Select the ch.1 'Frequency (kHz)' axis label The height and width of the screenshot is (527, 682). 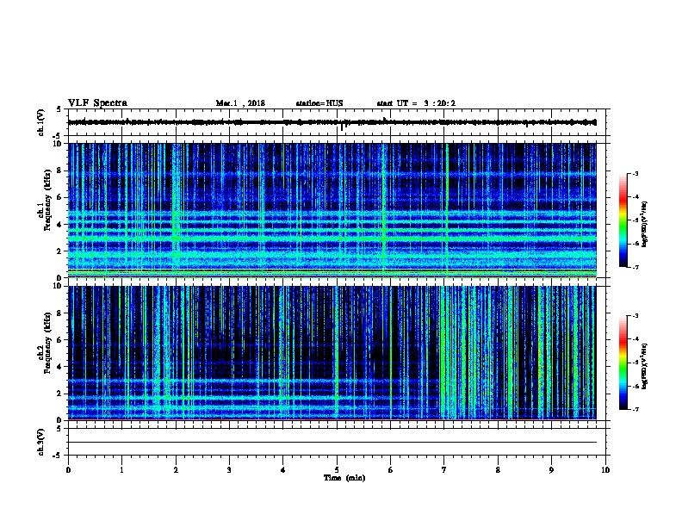[47, 201]
